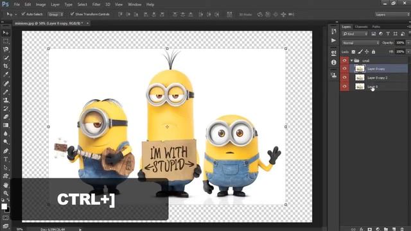Click the background color swatch
Viewport: 411px width, 231px height.
(7, 210)
